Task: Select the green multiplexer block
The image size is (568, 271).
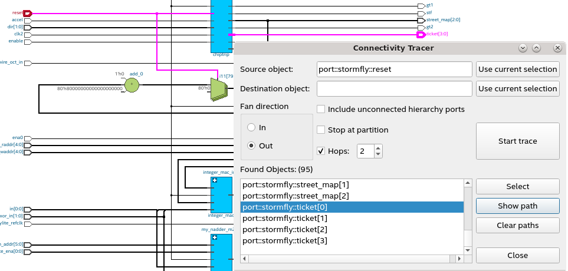Action: (219, 90)
